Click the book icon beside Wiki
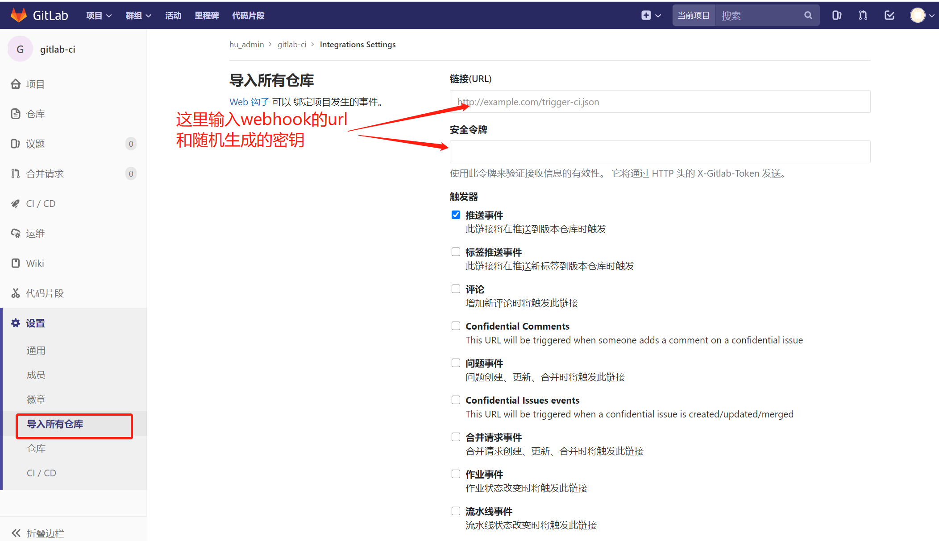The width and height of the screenshot is (939, 541). [x=16, y=263]
